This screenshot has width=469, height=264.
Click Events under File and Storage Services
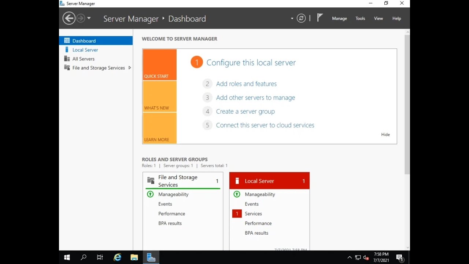click(165, 204)
